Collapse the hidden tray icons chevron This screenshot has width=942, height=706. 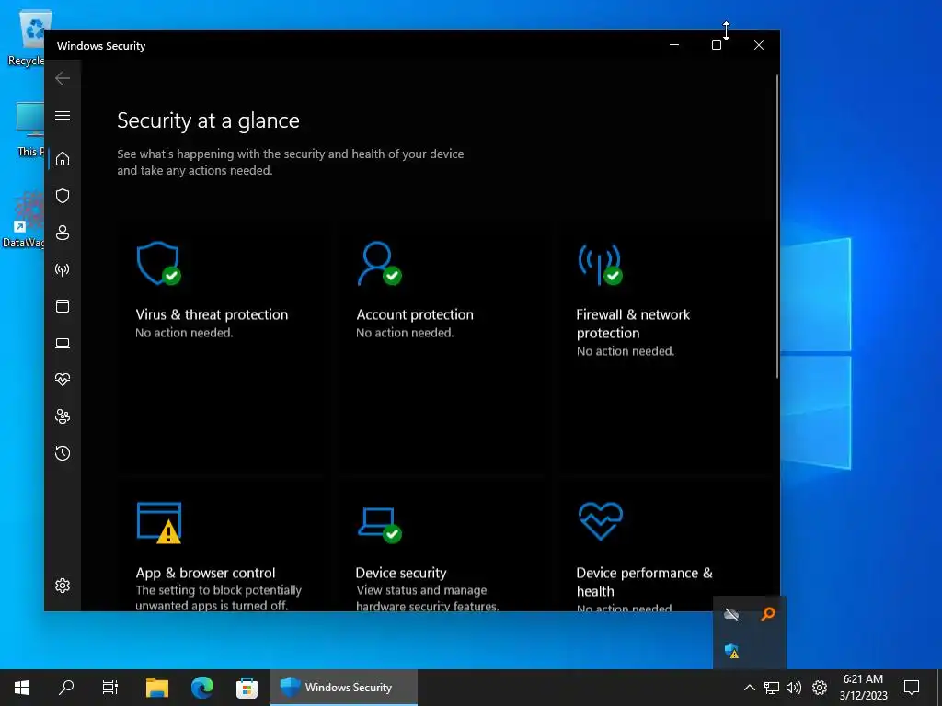point(750,688)
